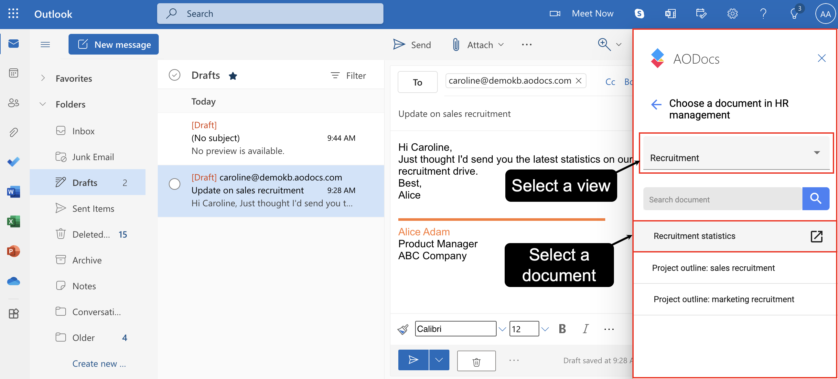Click the Send icon in compose toolbar
The height and width of the screenshot is (379, 838).
399,44
